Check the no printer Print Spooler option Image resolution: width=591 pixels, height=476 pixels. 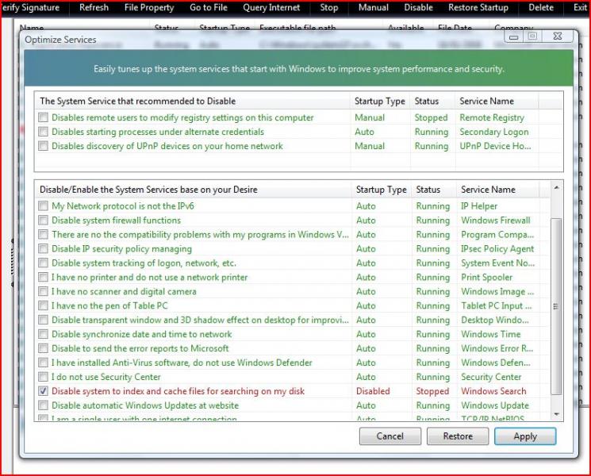[x=44, y=278]
